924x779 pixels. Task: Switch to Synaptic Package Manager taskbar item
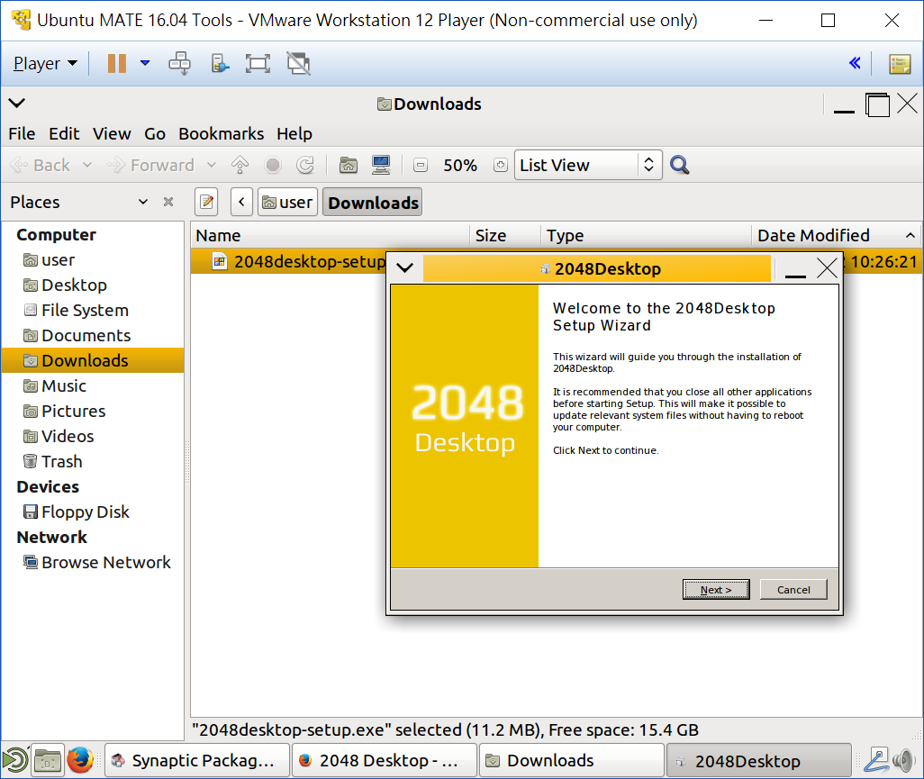tap(197, 761)
